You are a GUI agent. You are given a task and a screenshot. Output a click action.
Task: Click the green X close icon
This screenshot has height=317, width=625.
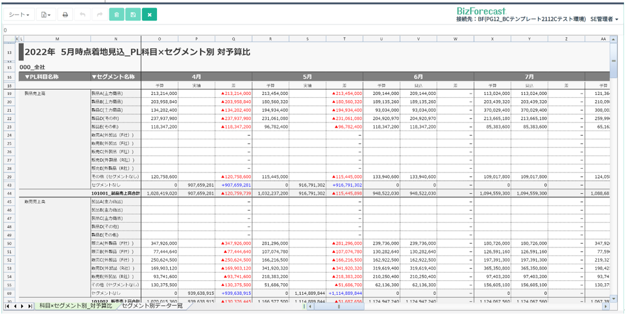150,15
